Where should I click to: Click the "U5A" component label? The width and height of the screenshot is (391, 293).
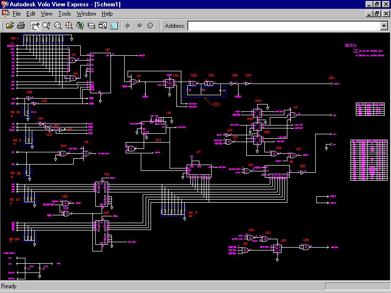pos(176,75)
